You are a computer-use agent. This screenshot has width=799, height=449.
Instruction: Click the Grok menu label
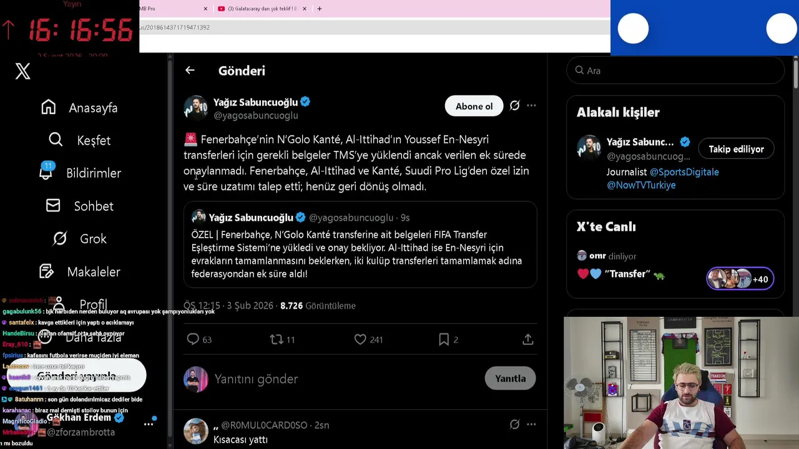coord(93,239)
